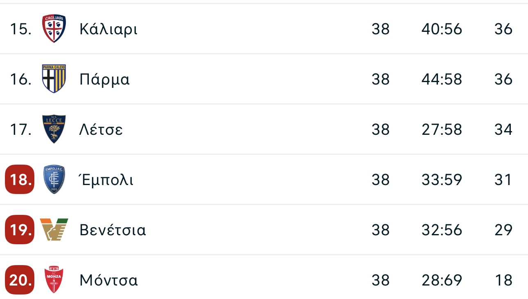Screen dimensions: 528x299
Task: Click the Cagliari club crest
Action: [54, 29]
